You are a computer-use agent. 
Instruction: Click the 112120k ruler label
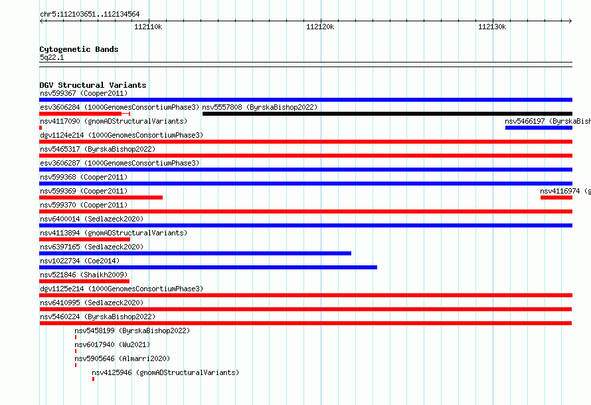[x=320, y=27]
